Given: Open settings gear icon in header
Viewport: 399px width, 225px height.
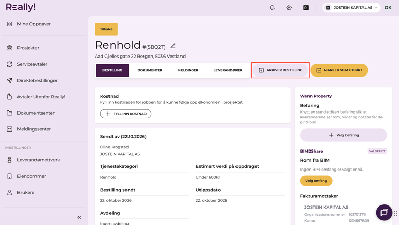Looking at the screenshot, I should pyautogui.click(x=289, y=8).
